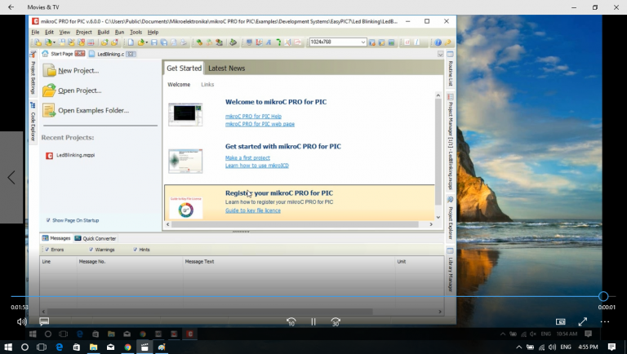Viewport: 627px width, 354px height.
Task: Click the New Project folder icon
Action: click(x=49, y=71)
